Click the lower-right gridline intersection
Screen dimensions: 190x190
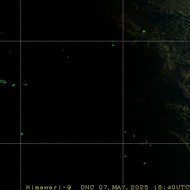coord(123,143)
